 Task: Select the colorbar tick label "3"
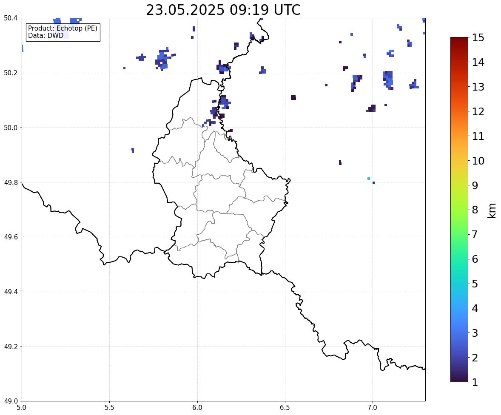tap(475, 333)
